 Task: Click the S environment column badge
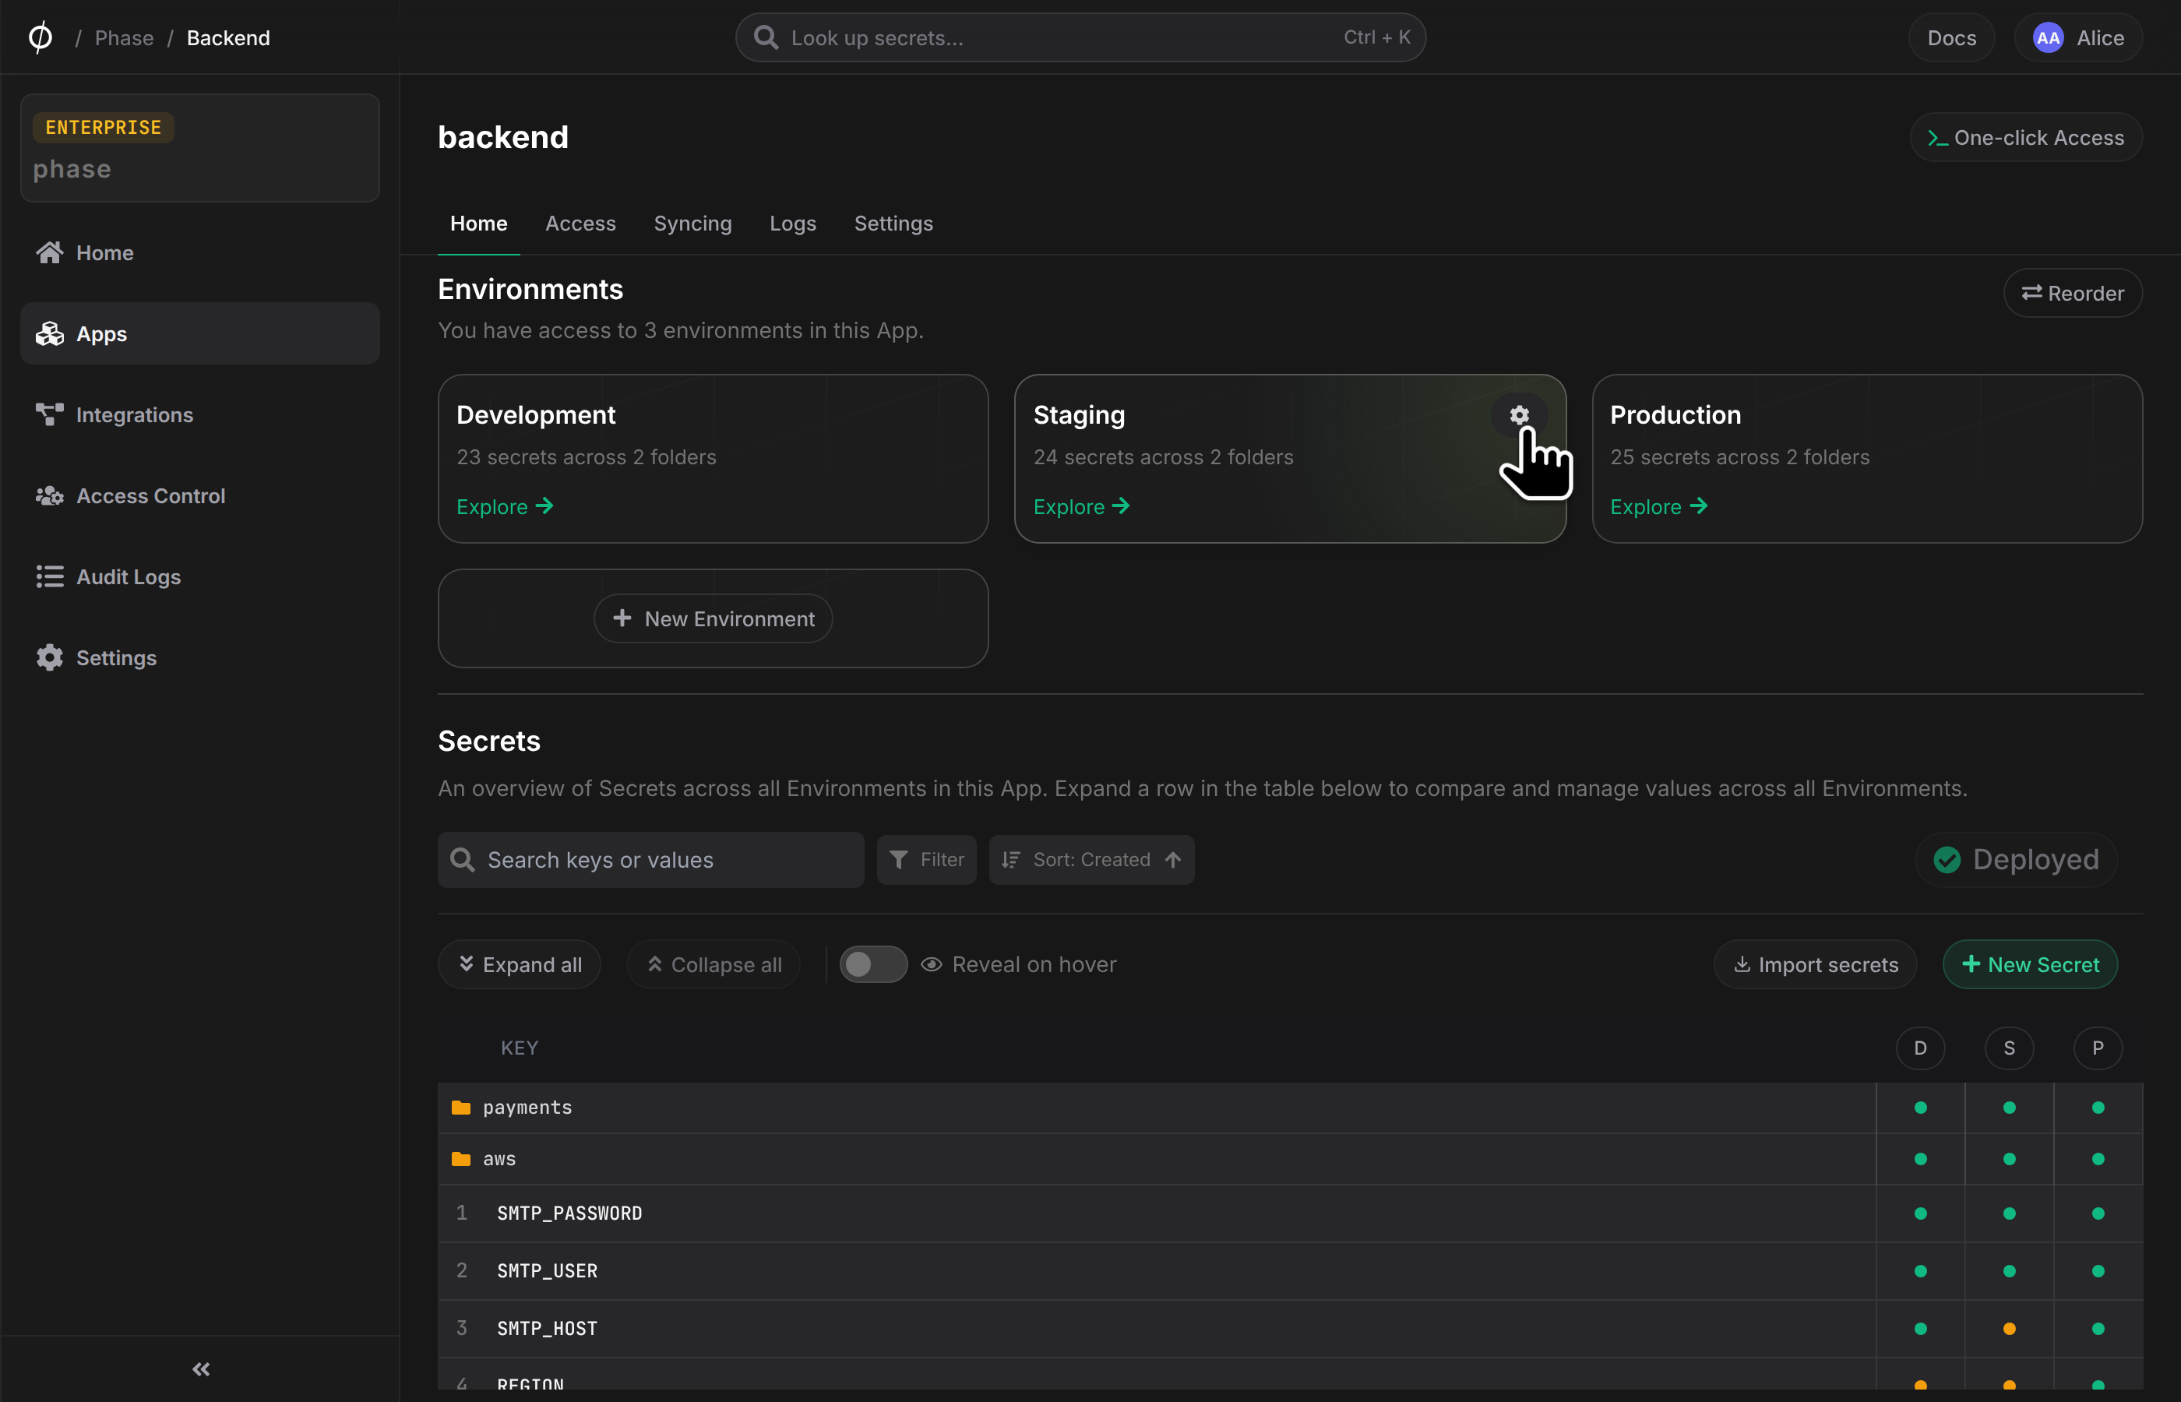click(x=2009, y=1048)
